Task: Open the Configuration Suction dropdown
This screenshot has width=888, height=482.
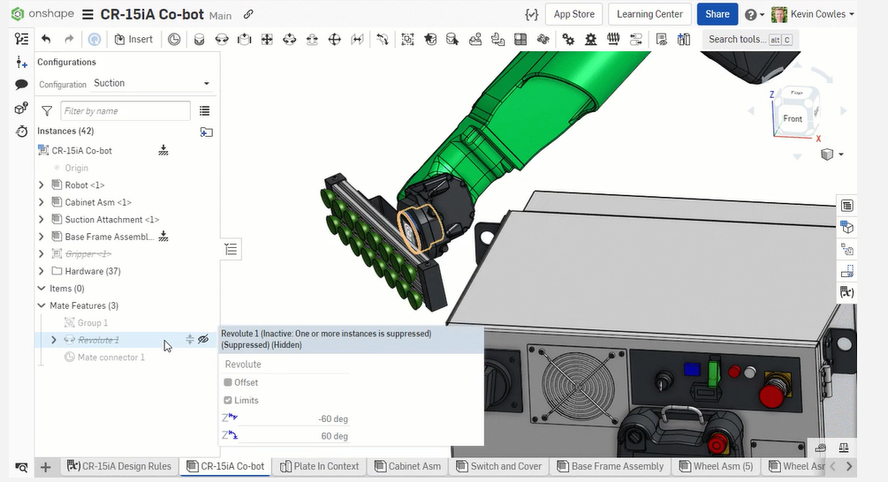Action: point(152,83)
